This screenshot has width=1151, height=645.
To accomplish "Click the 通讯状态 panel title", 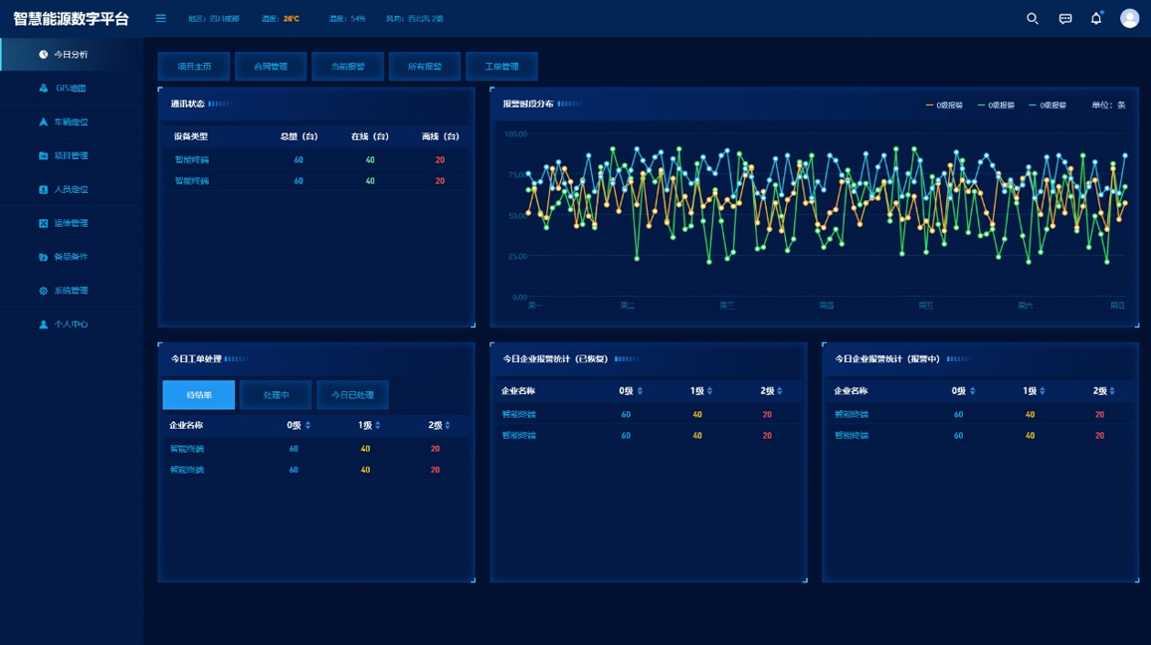I will click(188, 104).
